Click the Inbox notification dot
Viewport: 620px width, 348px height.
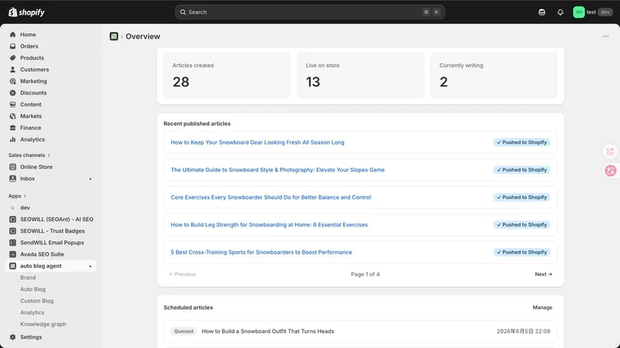[90, 179]
